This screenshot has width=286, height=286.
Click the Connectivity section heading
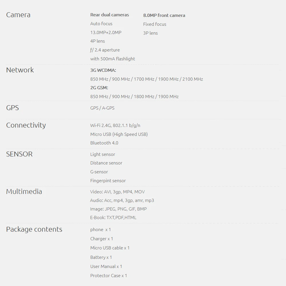(26, 125)
